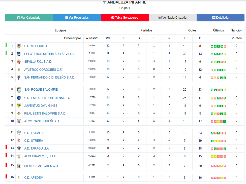Image resolution: width=246 pixels, height=184 pixels.
Task: Open the A.D. TARAGUILLA team link
Action: [36, 149]
